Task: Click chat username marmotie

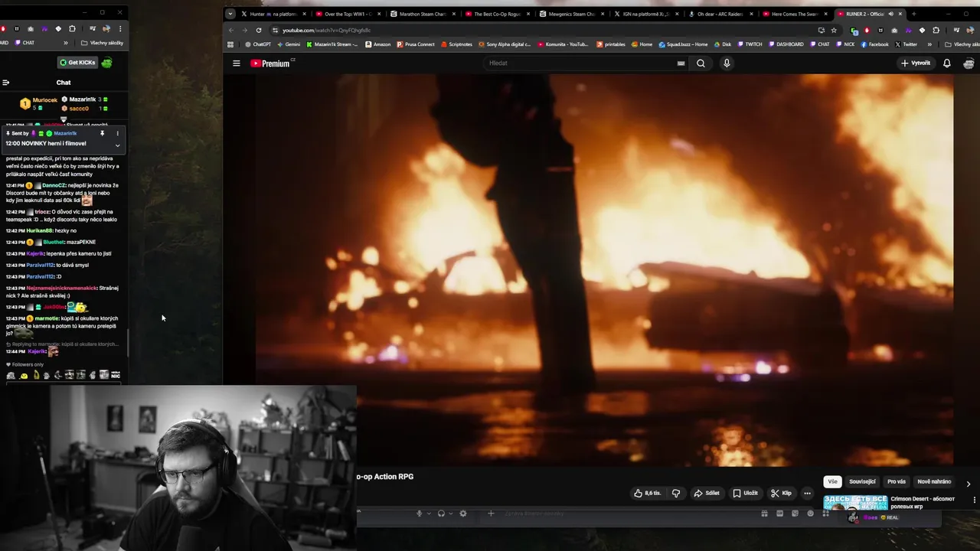Action: [47, 318]
